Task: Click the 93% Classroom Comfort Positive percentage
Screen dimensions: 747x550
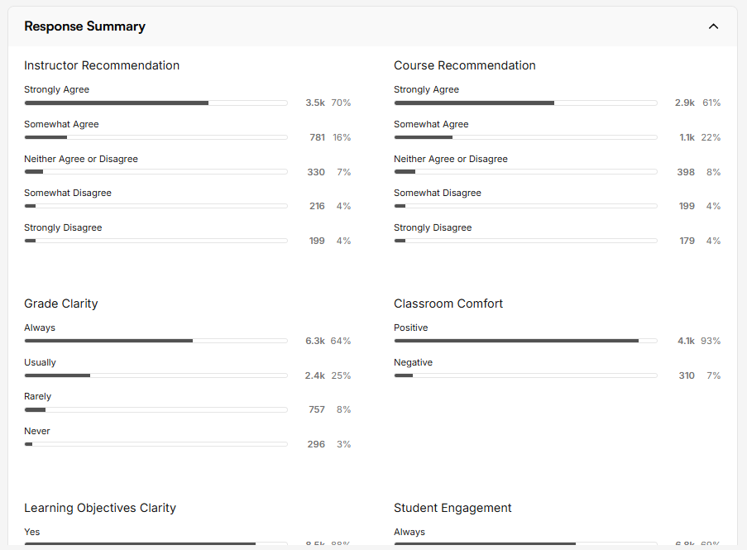Action: tap(711, 341)
